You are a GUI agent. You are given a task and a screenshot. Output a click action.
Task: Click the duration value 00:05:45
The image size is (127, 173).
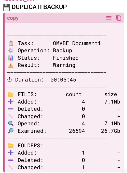click(x=63, y=80)
